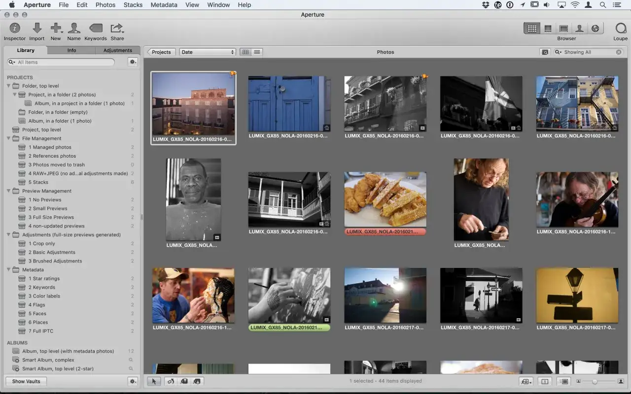This screenshot has width=631, height=394.
Task: Activate the Loupe tool
Action: (x=621, y=32)
